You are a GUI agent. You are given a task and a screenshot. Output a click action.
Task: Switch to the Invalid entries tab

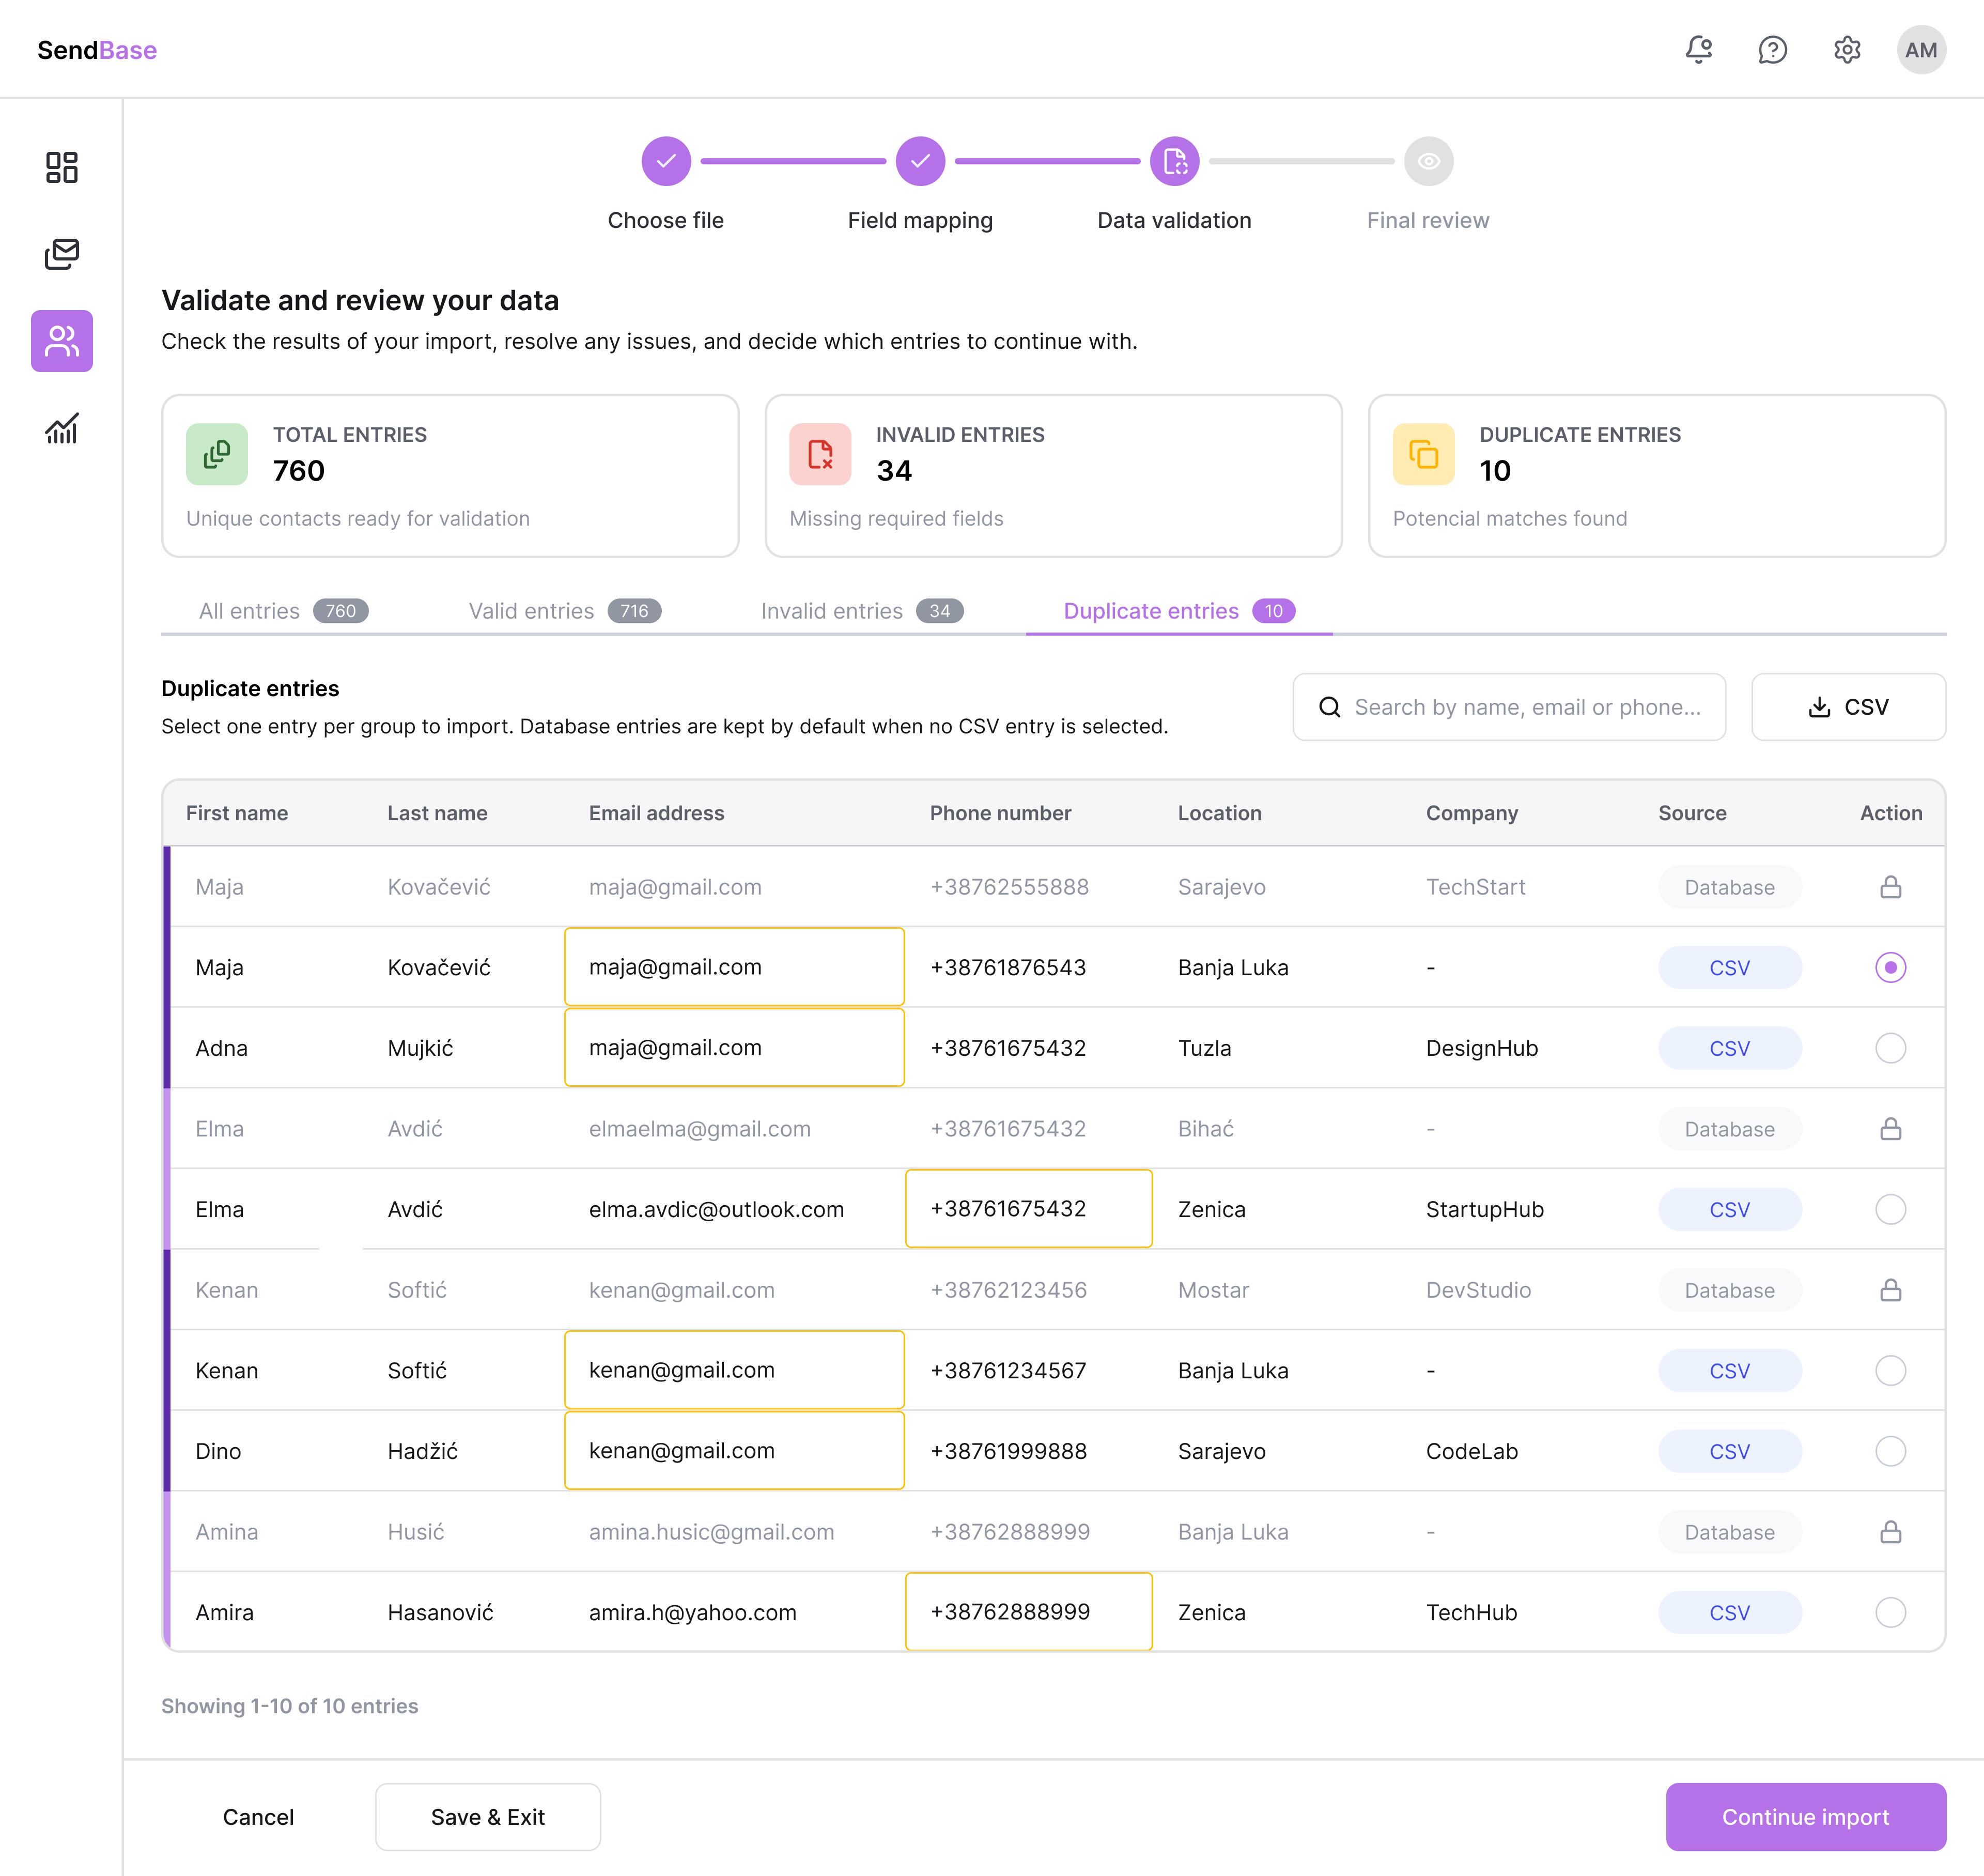click(x=862, y=611)
